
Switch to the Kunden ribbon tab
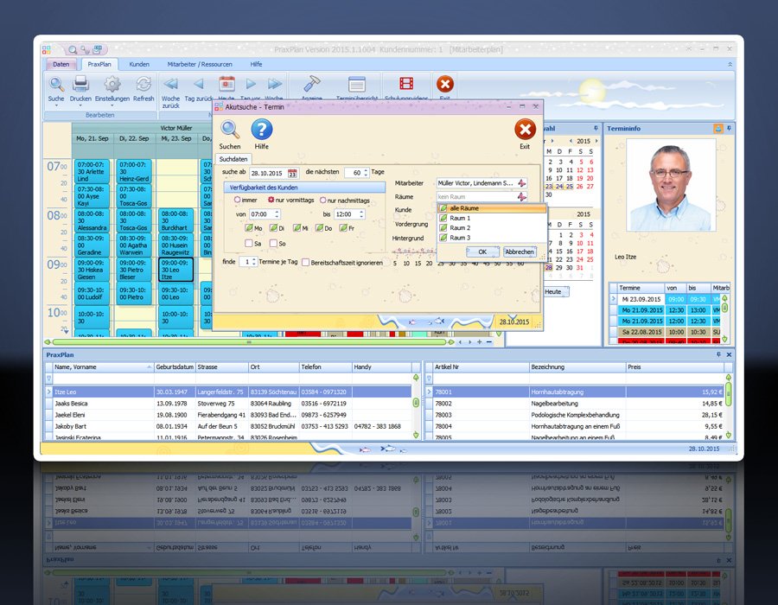tap(139, 65)
